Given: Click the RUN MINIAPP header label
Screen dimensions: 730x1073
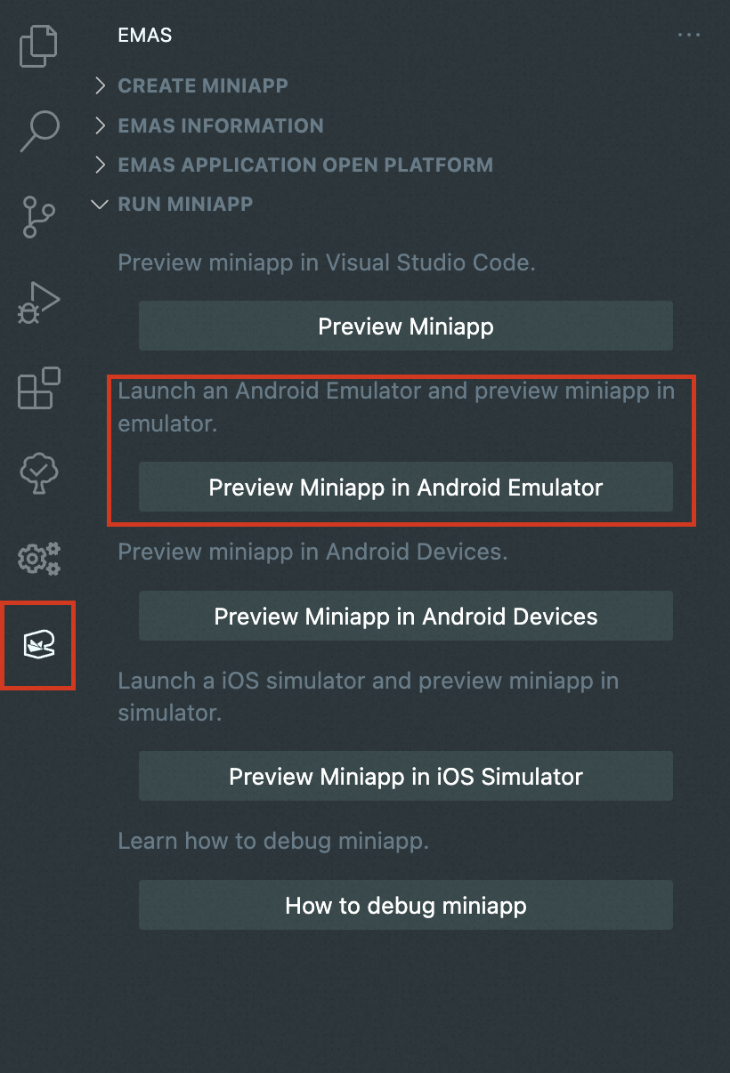Looking at the screenshot, I should point(185,204).
